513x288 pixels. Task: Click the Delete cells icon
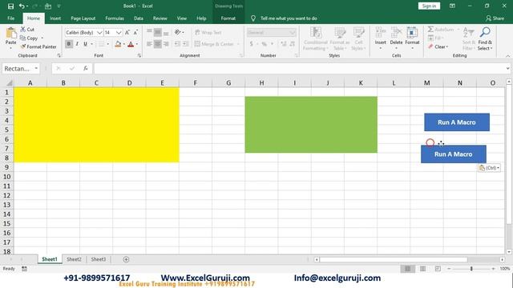[396, 33]
